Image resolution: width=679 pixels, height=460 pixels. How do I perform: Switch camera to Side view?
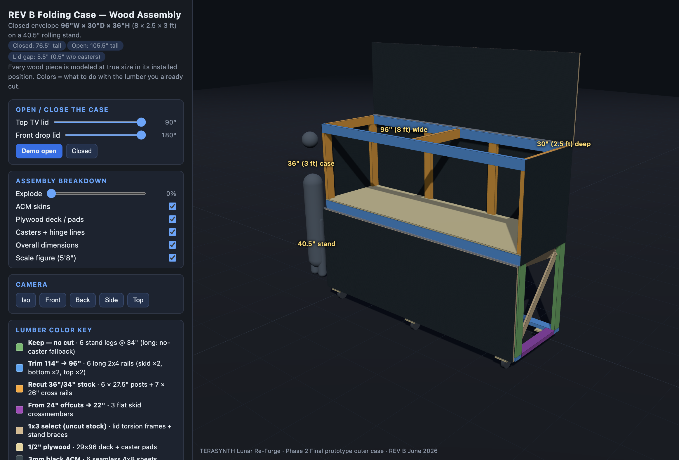(111, 300)
